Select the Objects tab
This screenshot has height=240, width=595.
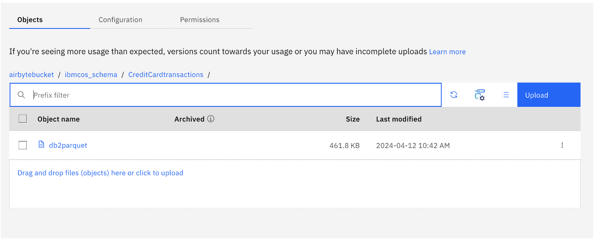tap(30, 20)
